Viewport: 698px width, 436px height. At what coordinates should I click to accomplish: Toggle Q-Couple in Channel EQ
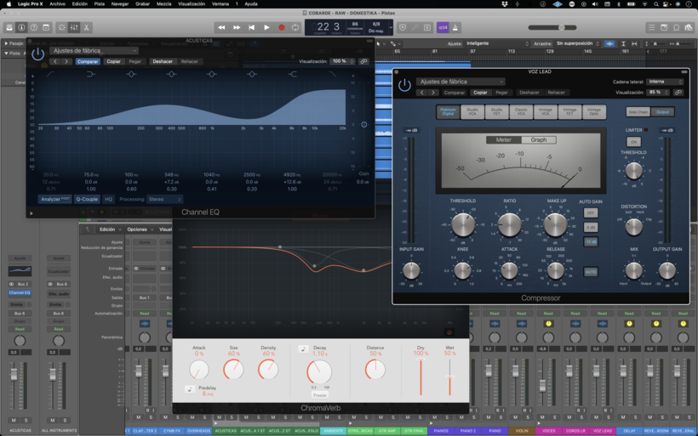click(x=87, y=199)
